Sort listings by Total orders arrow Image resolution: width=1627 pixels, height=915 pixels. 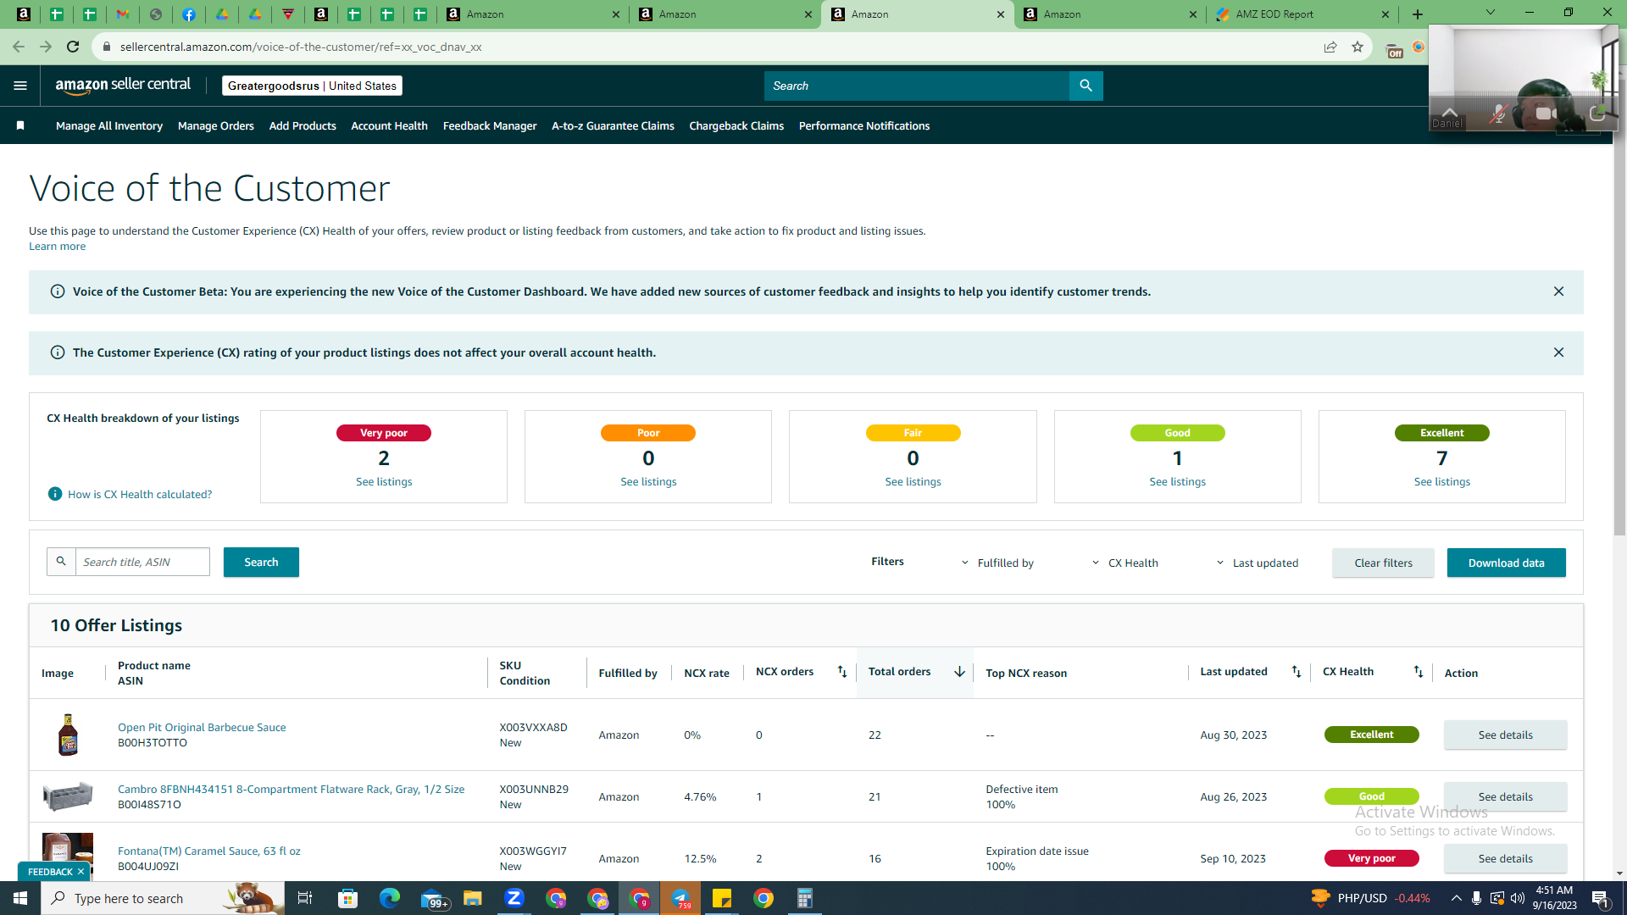(x=959, y=672)
